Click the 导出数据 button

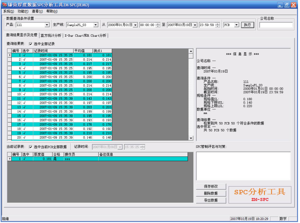pos(210,200)
